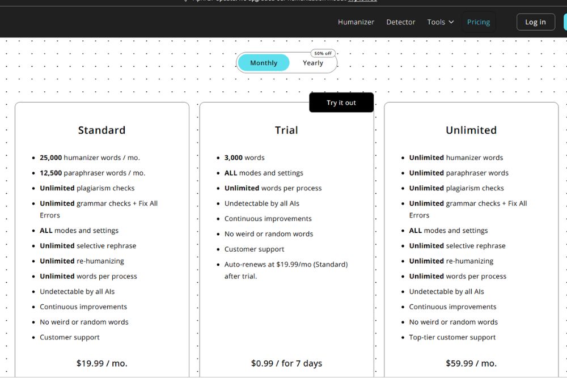The image size is (567, 378).
Task: Open the Humanizer page
Action: pyautogui.click(x=356, y=22)
